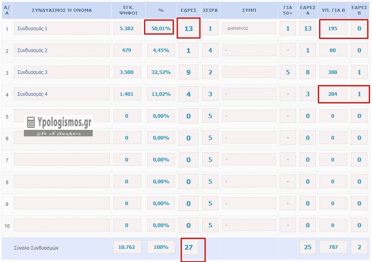Click the total remainder value 787
The image size is (372, 262).
pyautogui.click(x=333, y=247)
